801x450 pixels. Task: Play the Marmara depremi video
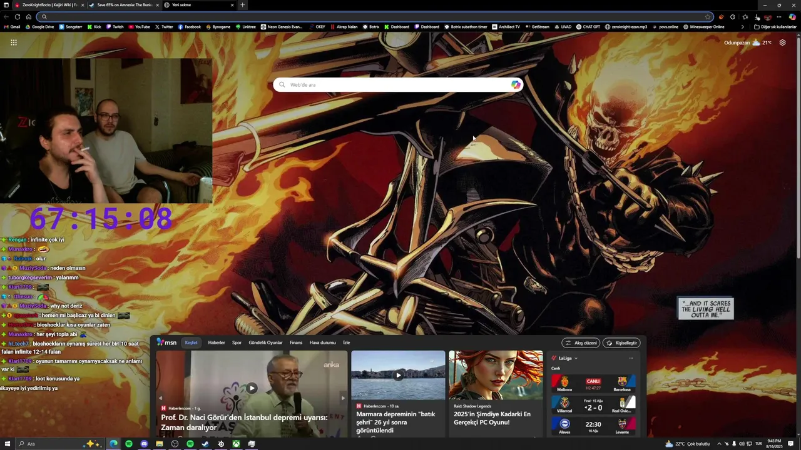pos(398,376)
